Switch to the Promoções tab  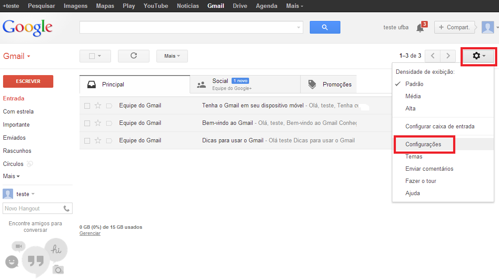point(329,84)
